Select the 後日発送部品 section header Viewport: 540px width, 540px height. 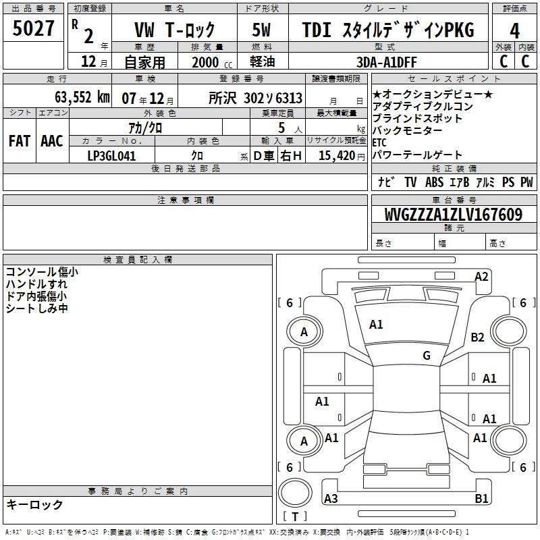(185, 168)
